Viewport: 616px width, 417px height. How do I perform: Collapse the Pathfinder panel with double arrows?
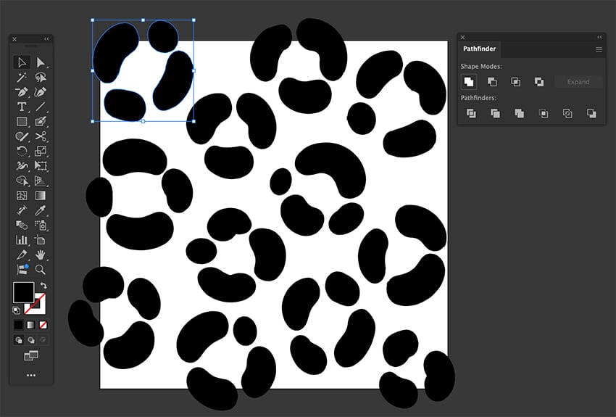click(x=599, y=37)
